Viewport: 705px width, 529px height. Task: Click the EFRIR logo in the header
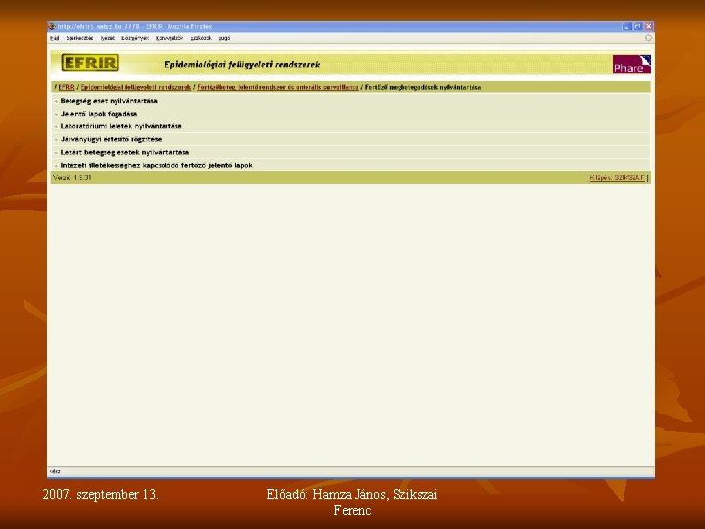(x=90, y=62)
